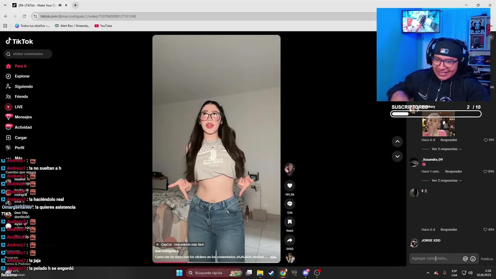
Task: Open your Perfil page
Action: coord(19,148)
